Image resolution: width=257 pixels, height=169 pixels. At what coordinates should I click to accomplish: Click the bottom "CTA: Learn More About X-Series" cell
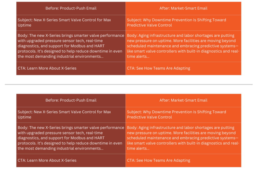(71, 160)
